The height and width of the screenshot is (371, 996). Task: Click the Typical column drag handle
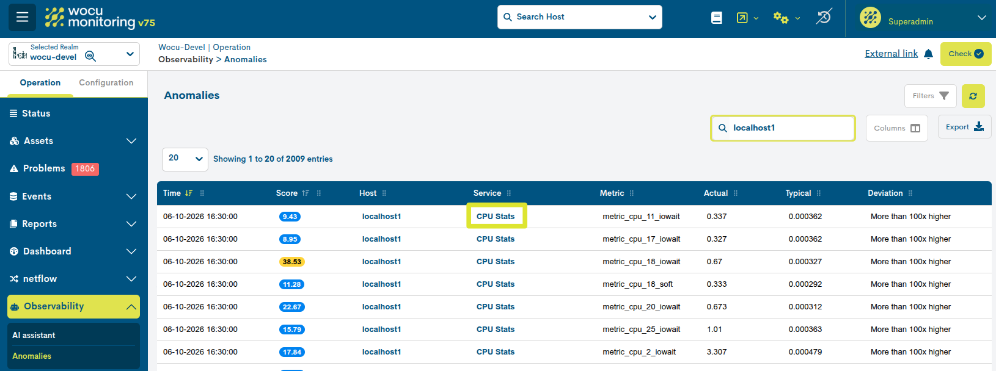(819, 193)
